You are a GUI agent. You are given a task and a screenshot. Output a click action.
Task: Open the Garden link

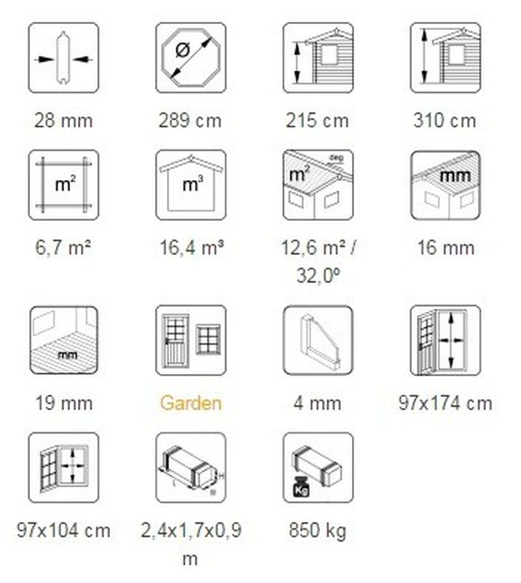point(191,403)
